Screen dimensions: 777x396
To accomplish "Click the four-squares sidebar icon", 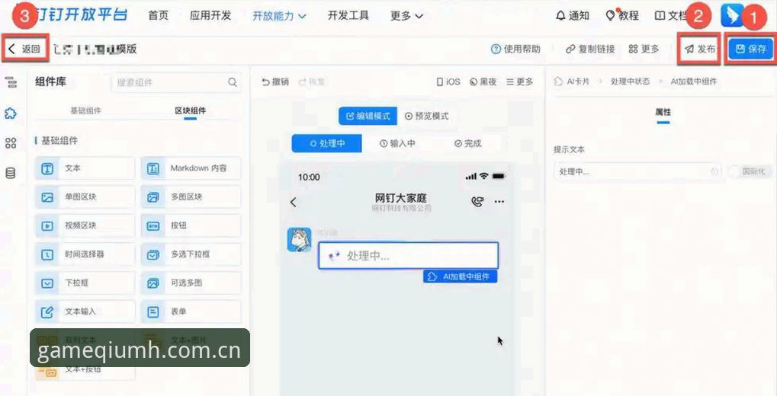I will (x=11, y=143).
